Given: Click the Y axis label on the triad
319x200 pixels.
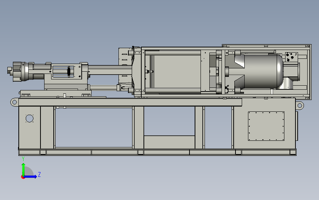Looking at the screenshot, I should [x=23, y=159].
